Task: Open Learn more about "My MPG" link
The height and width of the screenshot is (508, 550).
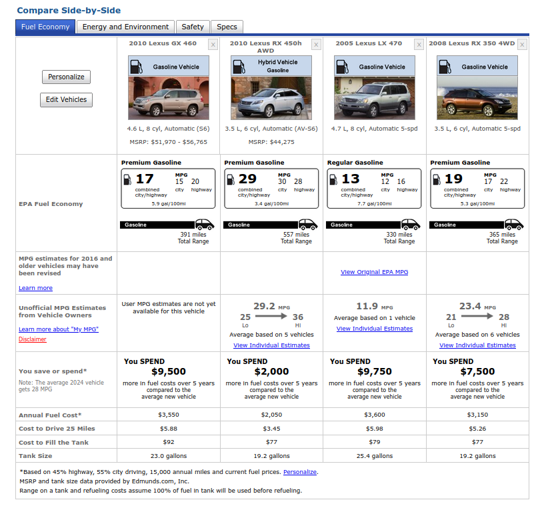Action: 59,329
